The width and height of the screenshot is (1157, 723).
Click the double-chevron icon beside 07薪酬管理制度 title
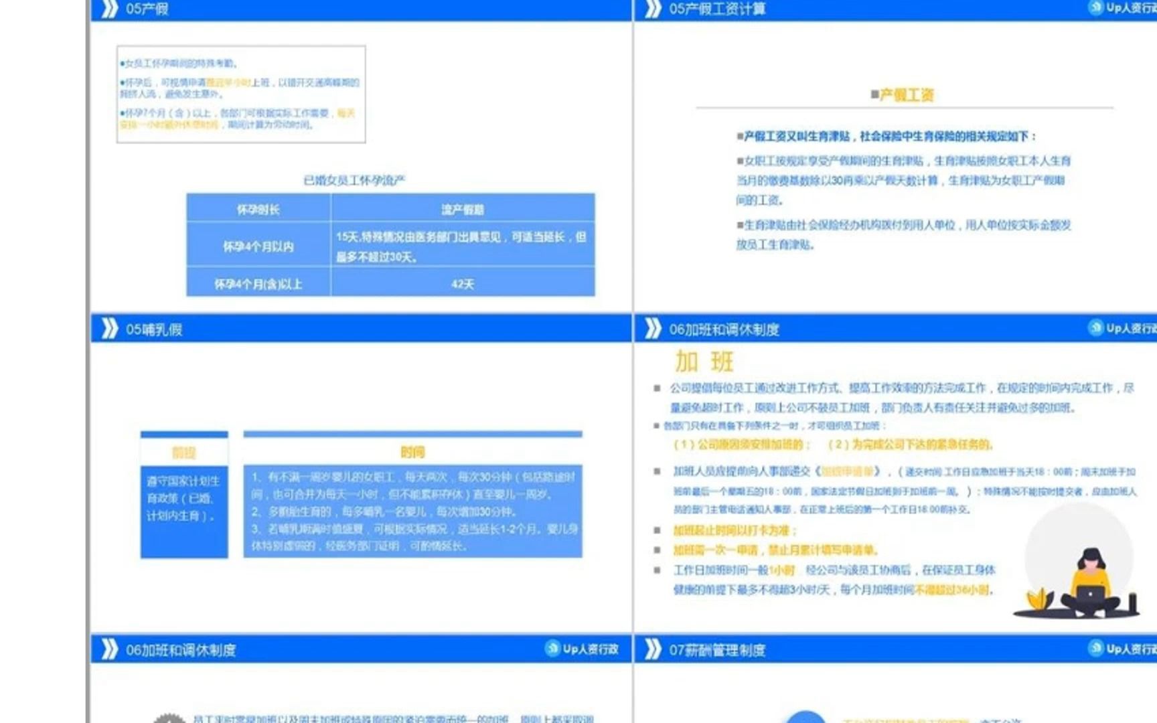653,649
